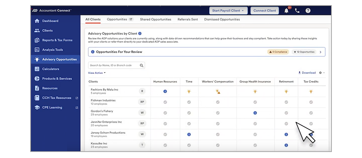This screenshot has height=158, width=362.
Task: Click the Calculators icon
Action: [37, 69]
